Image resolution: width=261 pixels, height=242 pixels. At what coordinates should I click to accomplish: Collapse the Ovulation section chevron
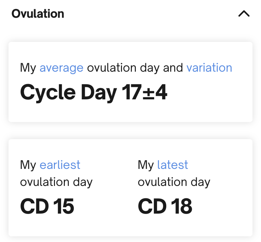[x=244, y=14]
